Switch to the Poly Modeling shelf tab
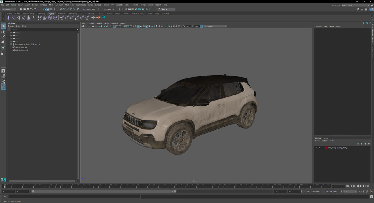 click(29, 13)
